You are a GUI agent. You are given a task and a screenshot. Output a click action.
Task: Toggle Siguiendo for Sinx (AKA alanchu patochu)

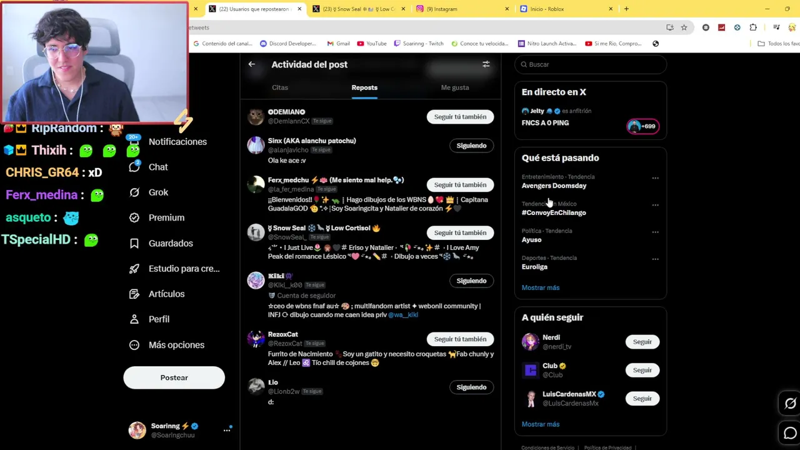[471, 146]
